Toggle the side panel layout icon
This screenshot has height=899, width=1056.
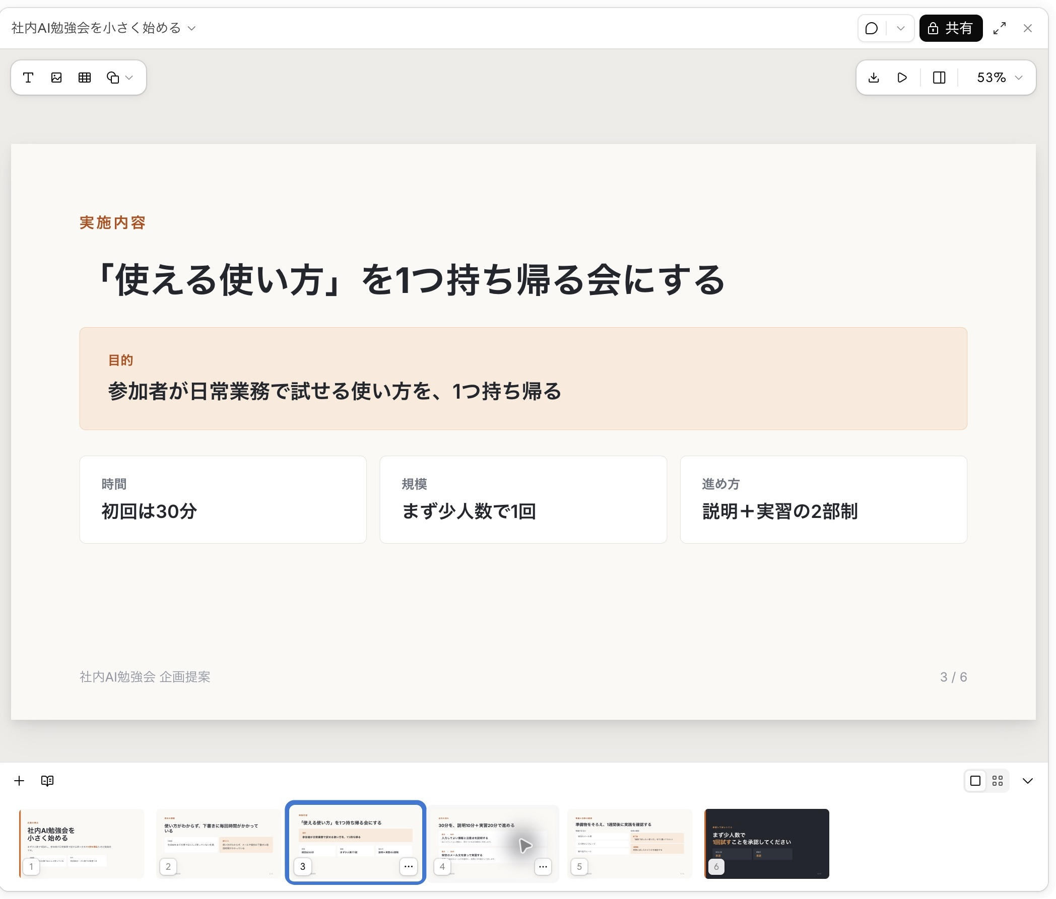(939, 78)
